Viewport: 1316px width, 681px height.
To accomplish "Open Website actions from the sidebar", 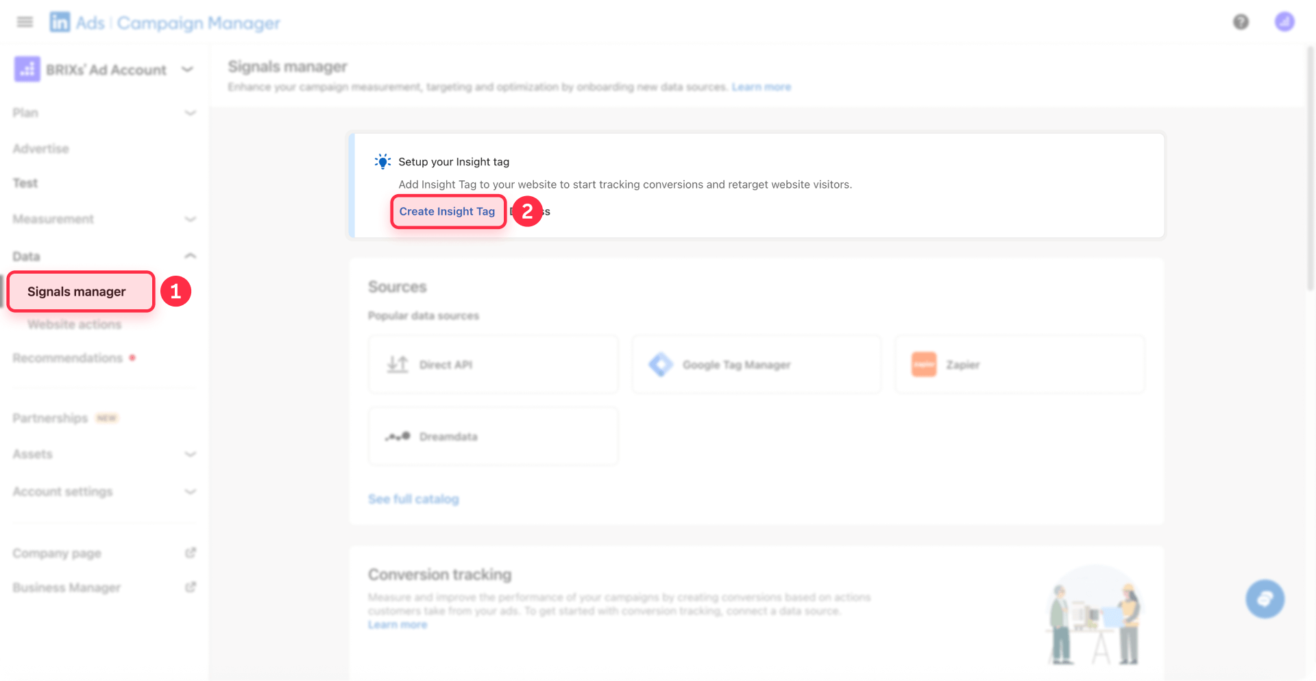I will [74, 324].
